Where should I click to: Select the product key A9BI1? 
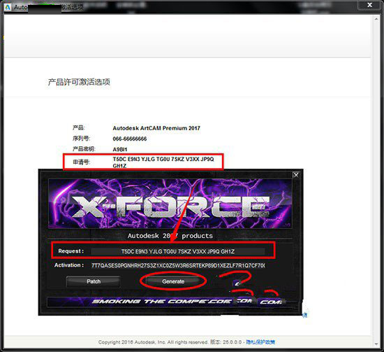pyautogui.click(x=120, y=149)
